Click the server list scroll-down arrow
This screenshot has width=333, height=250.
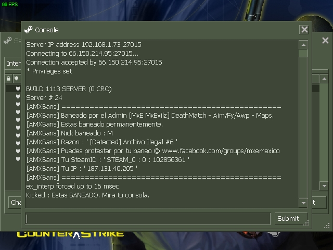coord(324,186)
